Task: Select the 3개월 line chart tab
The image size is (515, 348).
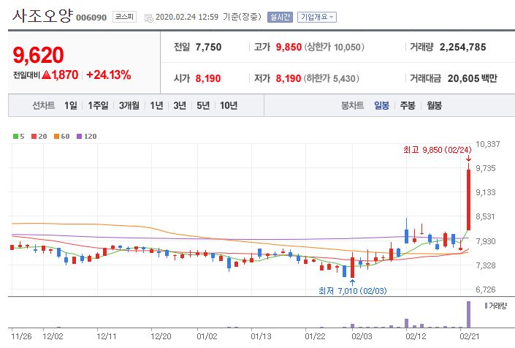Action: pos(129,105)
